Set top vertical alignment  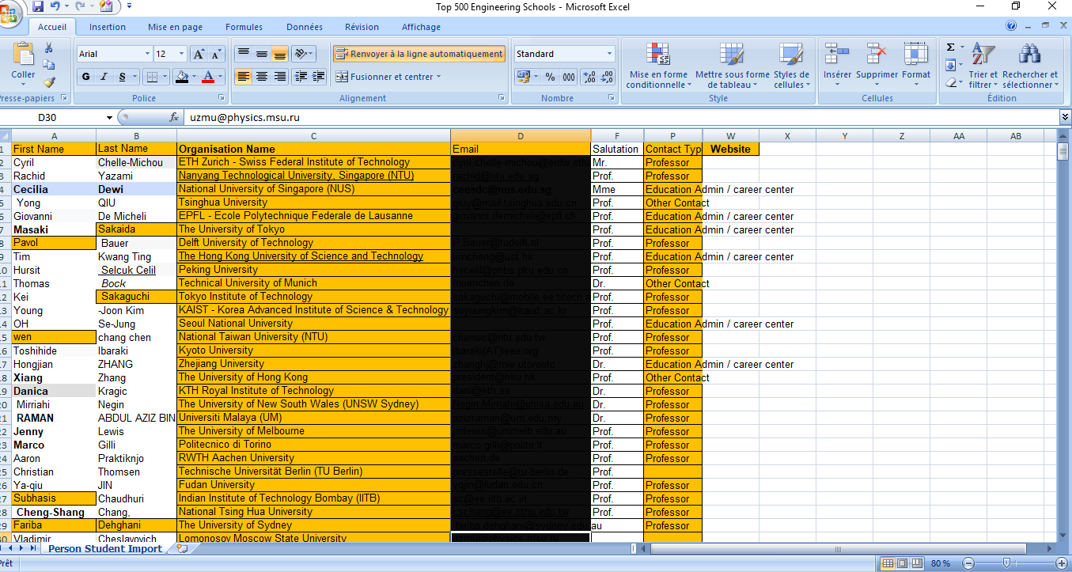coord(244,54)
